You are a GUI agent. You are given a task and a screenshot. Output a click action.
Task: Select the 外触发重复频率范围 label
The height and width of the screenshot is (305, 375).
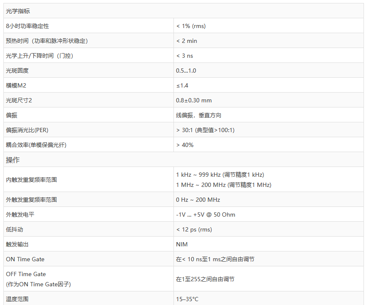tap(31, 200)
